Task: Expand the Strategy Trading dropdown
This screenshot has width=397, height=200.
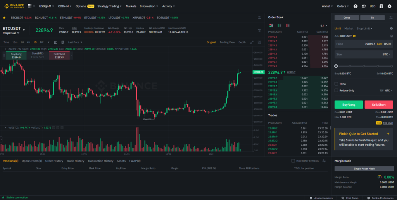Action: (x=109, y=6)
